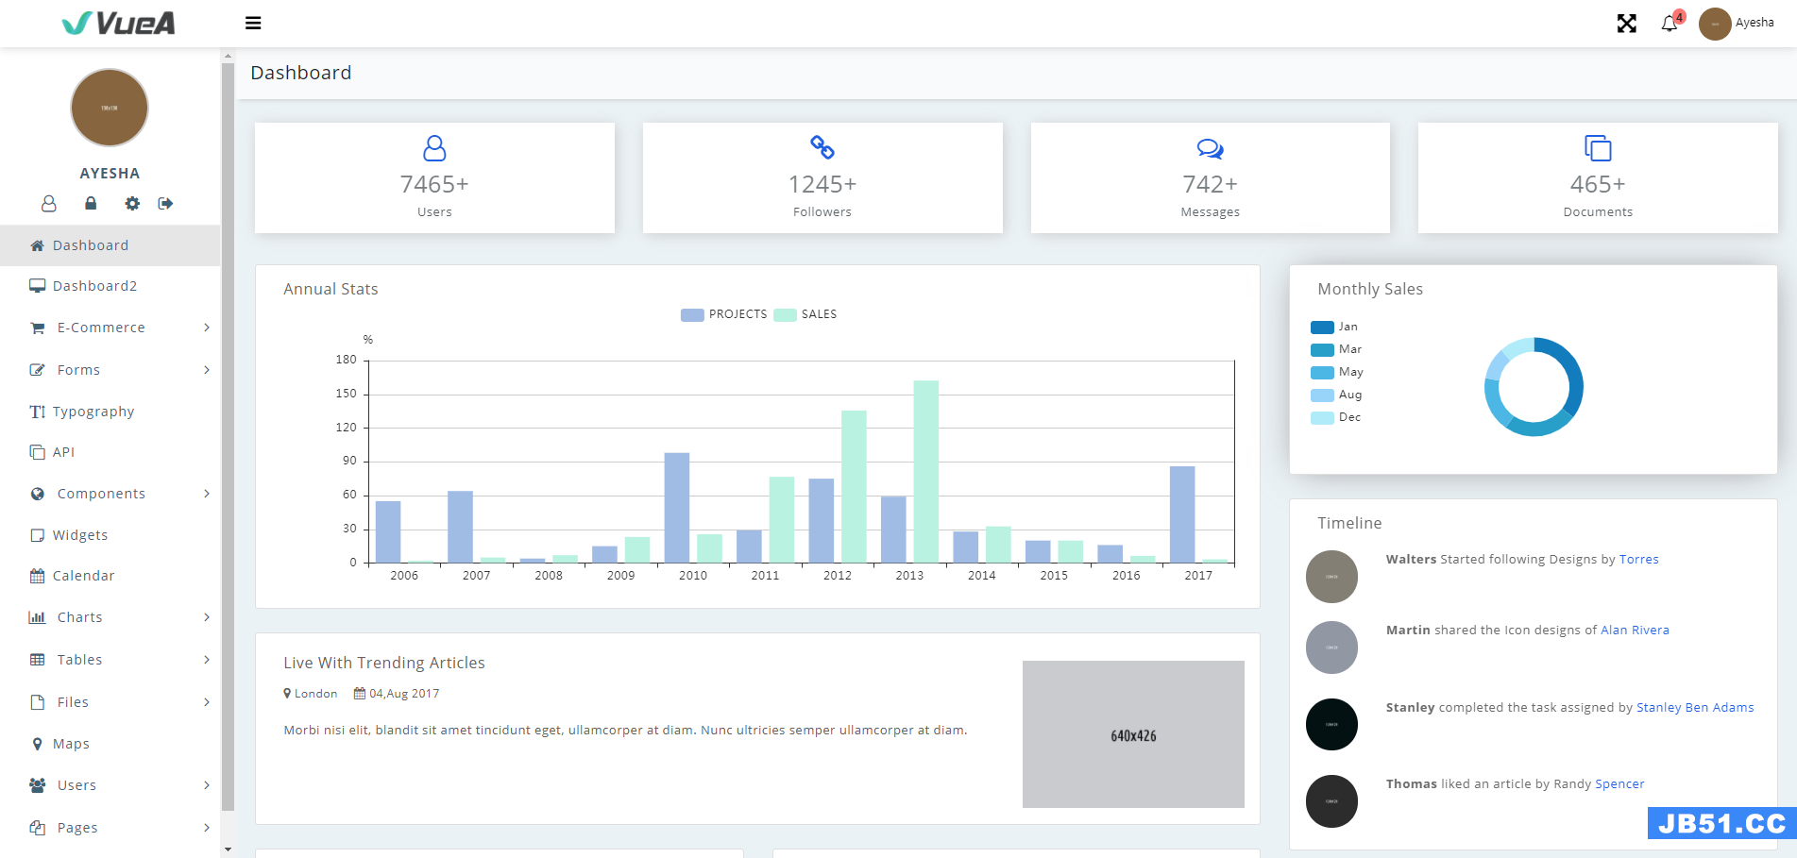Open the sidebar settings gear icon
Screen dimensions: 1797x858
(x=132, y=203)
